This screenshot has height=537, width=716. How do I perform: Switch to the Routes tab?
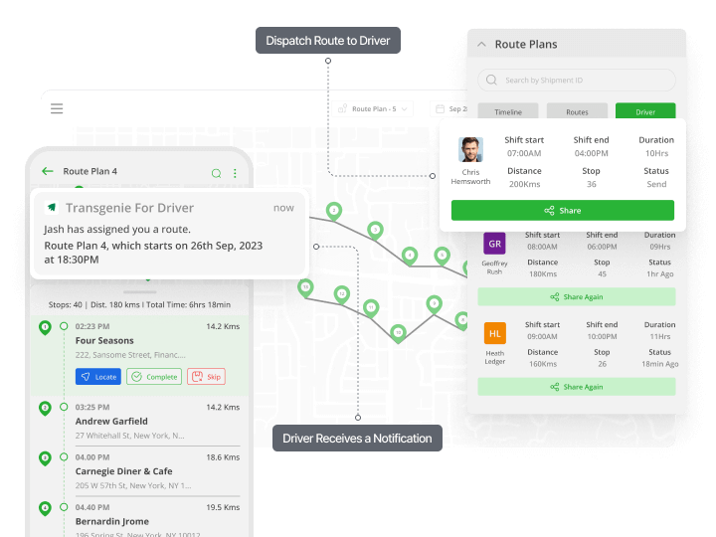pyautogui.click(x=577, y=111)
